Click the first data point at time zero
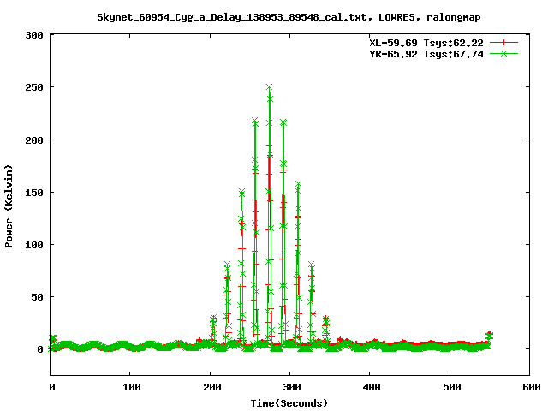The image size is (548, 411). pos(51,339)
